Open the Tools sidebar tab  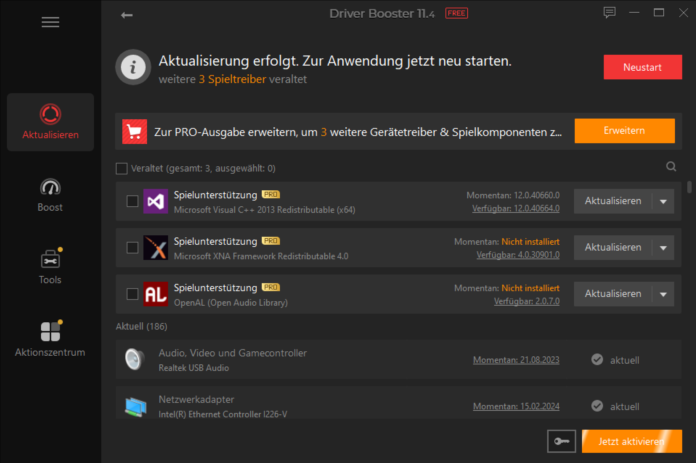(x=50, y=267)
